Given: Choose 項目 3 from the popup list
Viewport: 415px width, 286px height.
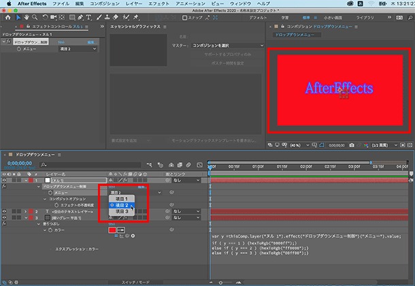Looking at the screenshot, I should tap(122, 211).
